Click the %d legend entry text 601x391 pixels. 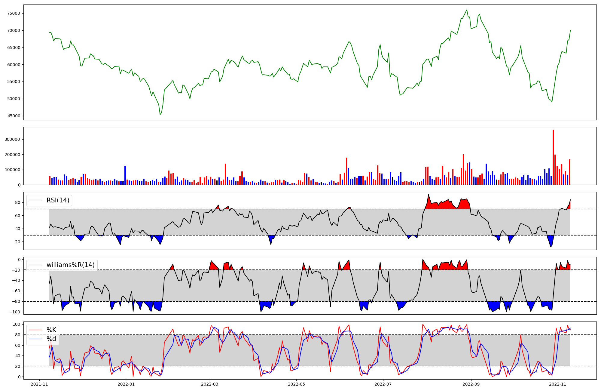coord(51,339)
